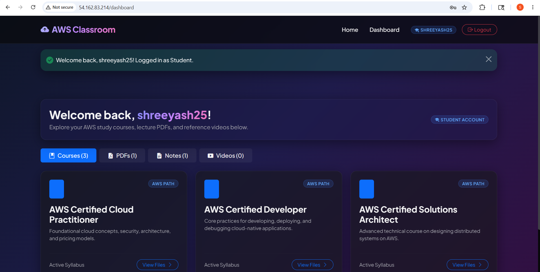The image size is (540, 272).
Task: Click AWS PATH tag on Developer card
Action: coord(318,184)
